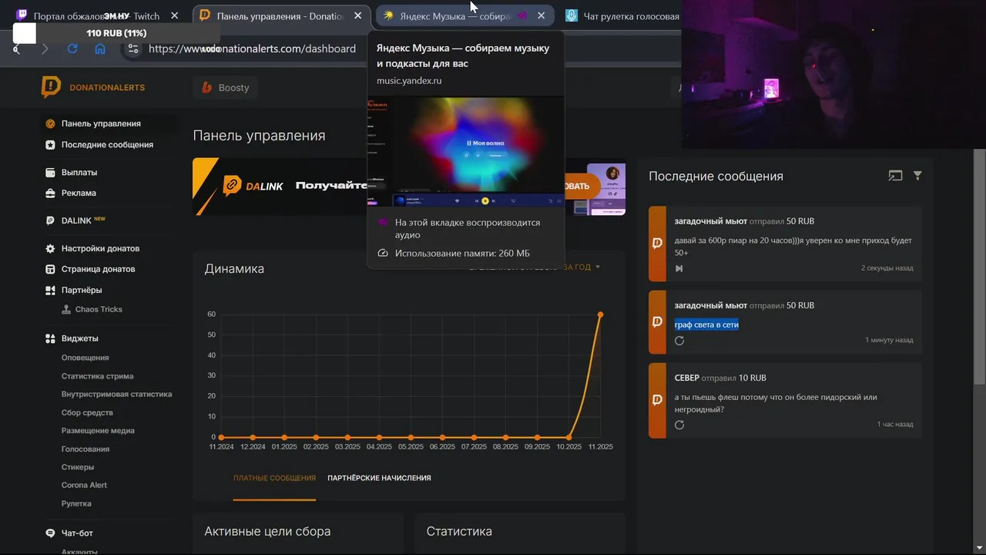Open the Стикеры widget
The width and height of the screenshot is (986, 555).
[x=78, y=467]
